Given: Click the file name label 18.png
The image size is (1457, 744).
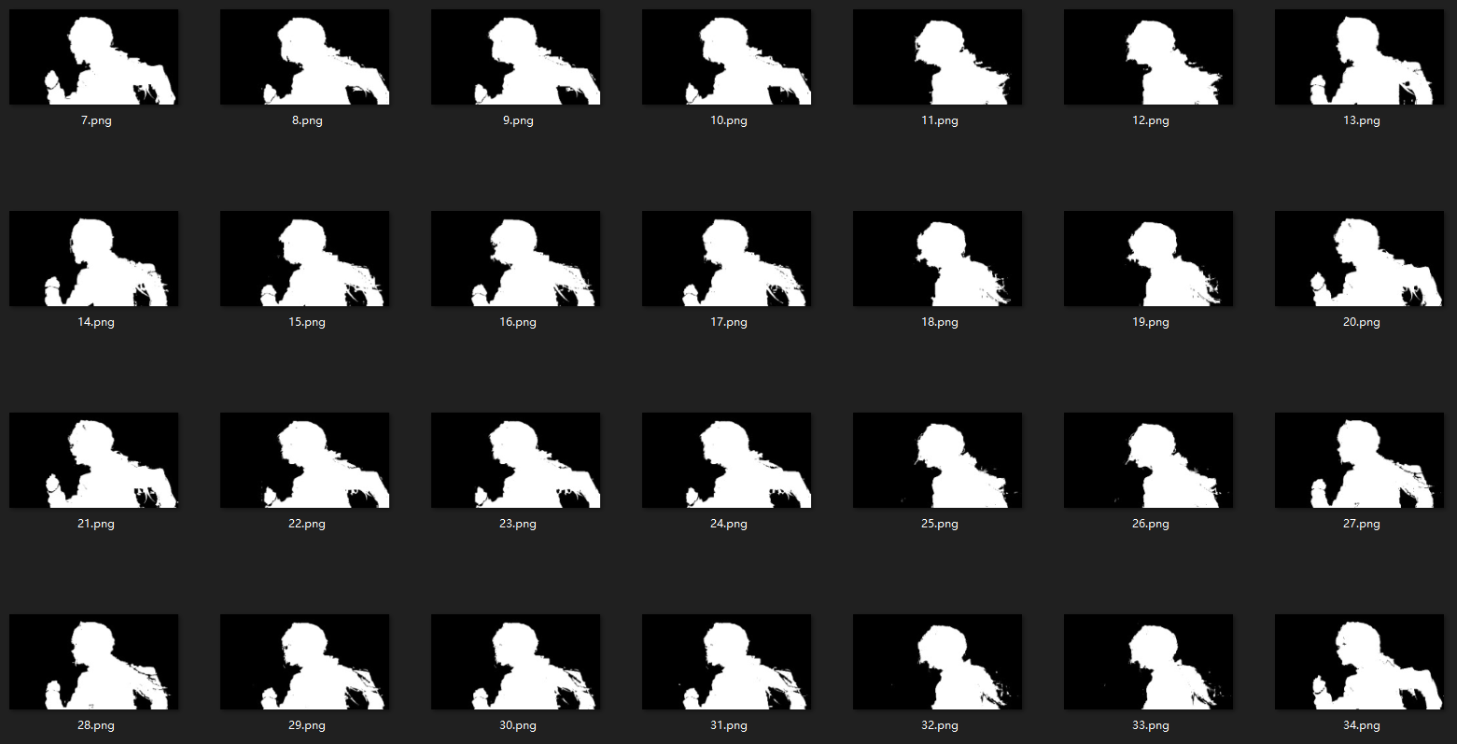Looking at the screenshot, I should pyautogui.click(x=940, y=322).
